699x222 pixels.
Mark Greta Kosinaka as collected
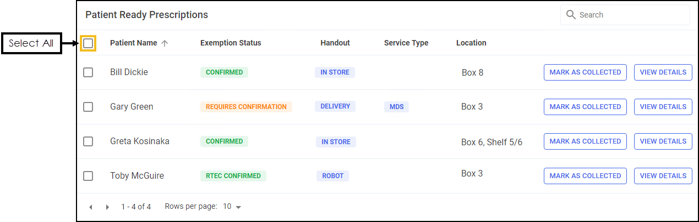pos(585,141)
